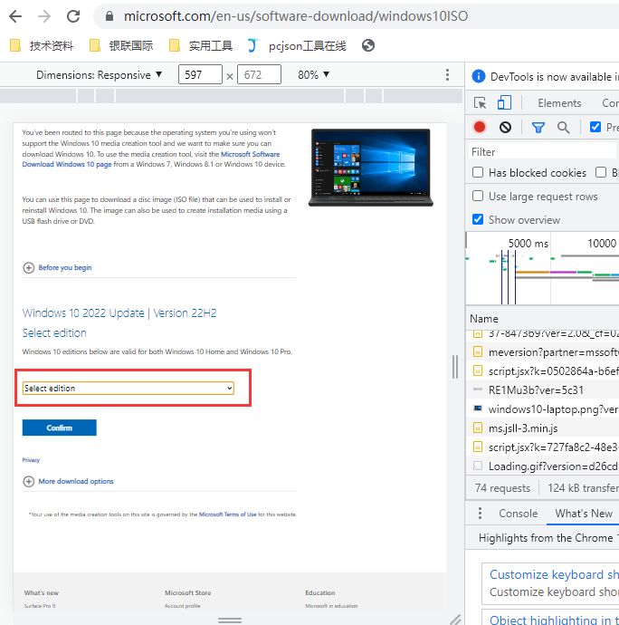Open device toolbar three-dot menu
The width and height of the screenshot is (619, 625).
click(x=447, y=75)
